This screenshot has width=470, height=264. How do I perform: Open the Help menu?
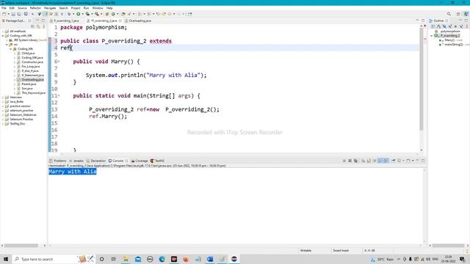(x=109, y=8)
